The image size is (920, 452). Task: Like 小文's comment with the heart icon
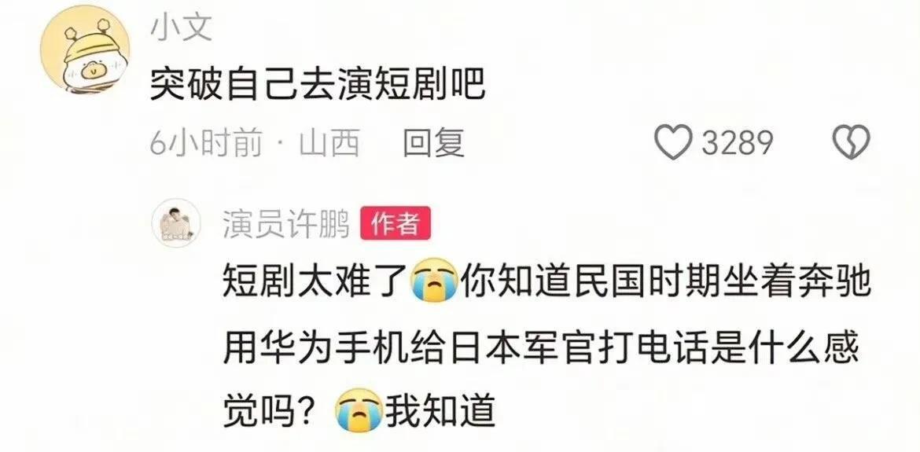pyautogui.click(x=673, y=142)
